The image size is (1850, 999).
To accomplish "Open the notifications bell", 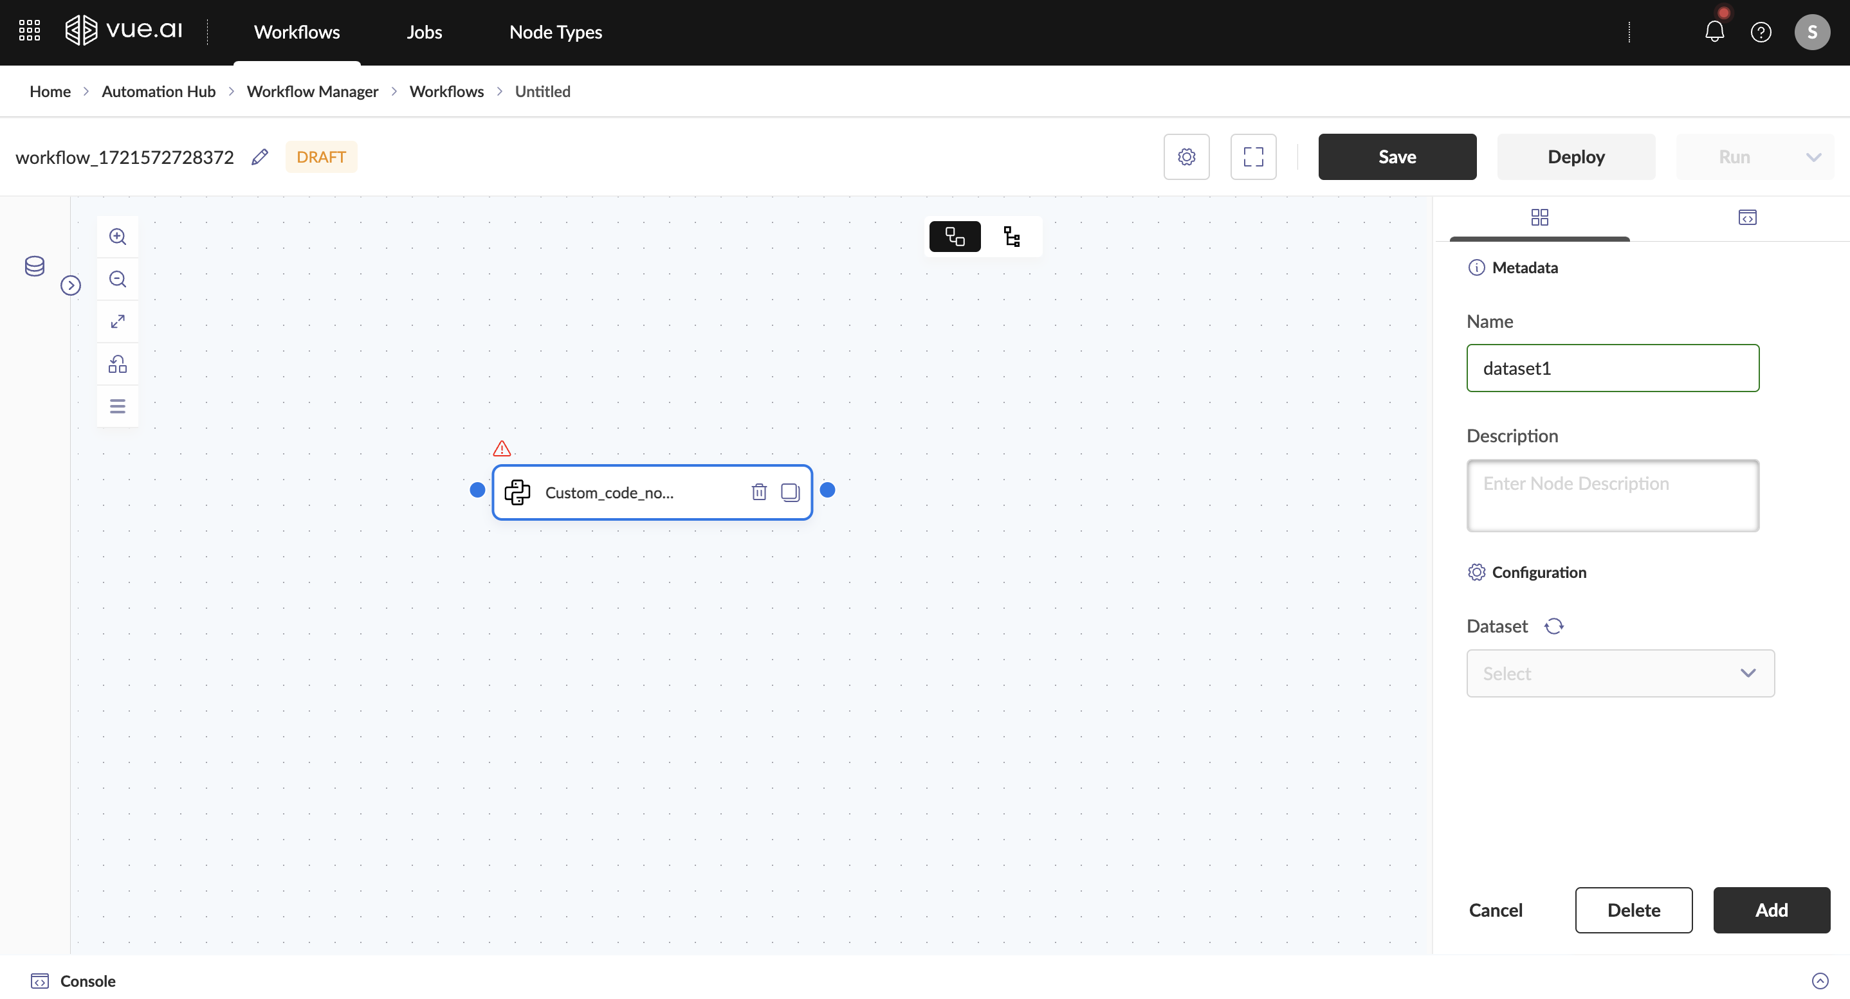I will [x=1714, y=32].
